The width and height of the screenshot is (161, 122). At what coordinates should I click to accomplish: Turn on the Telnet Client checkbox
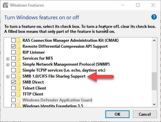(x=13, y=88)
